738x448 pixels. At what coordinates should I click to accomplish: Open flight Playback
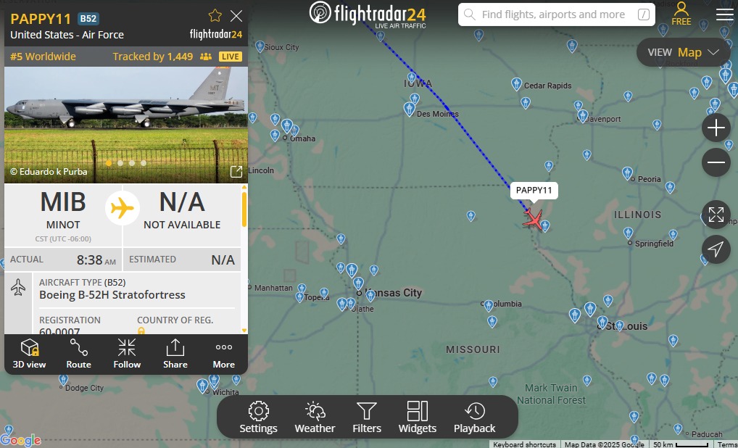pos(474,418)
